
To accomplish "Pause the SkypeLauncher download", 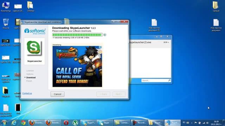I will tap(105, 35).
